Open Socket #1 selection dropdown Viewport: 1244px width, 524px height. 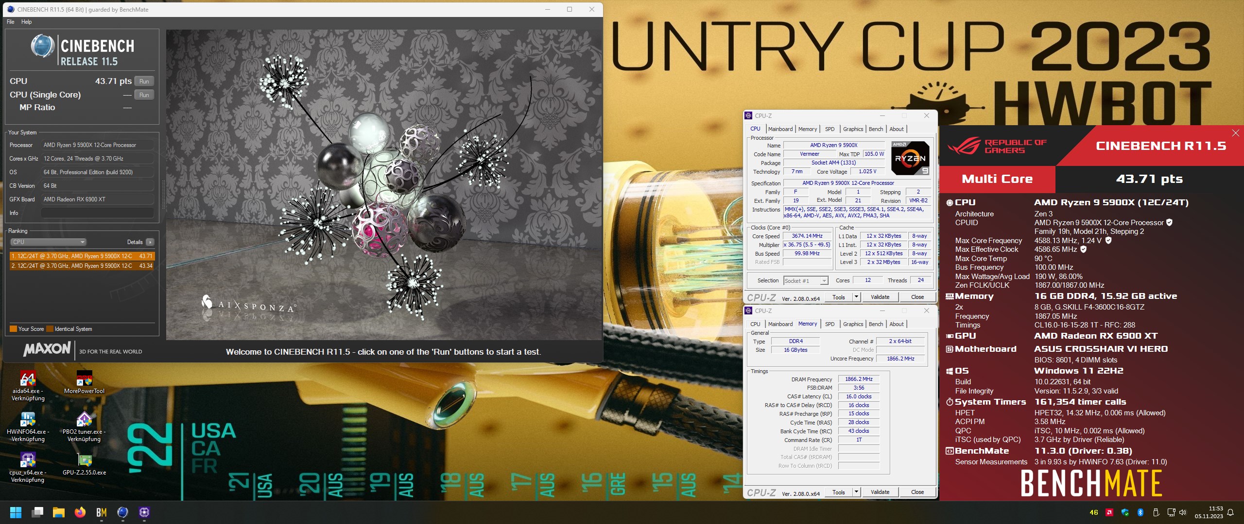[806, 281]
